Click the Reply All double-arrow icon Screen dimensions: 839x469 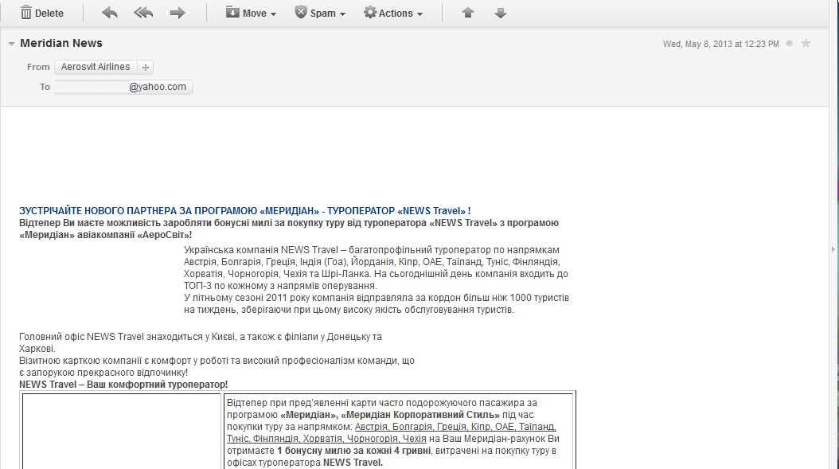click(143, 13)
